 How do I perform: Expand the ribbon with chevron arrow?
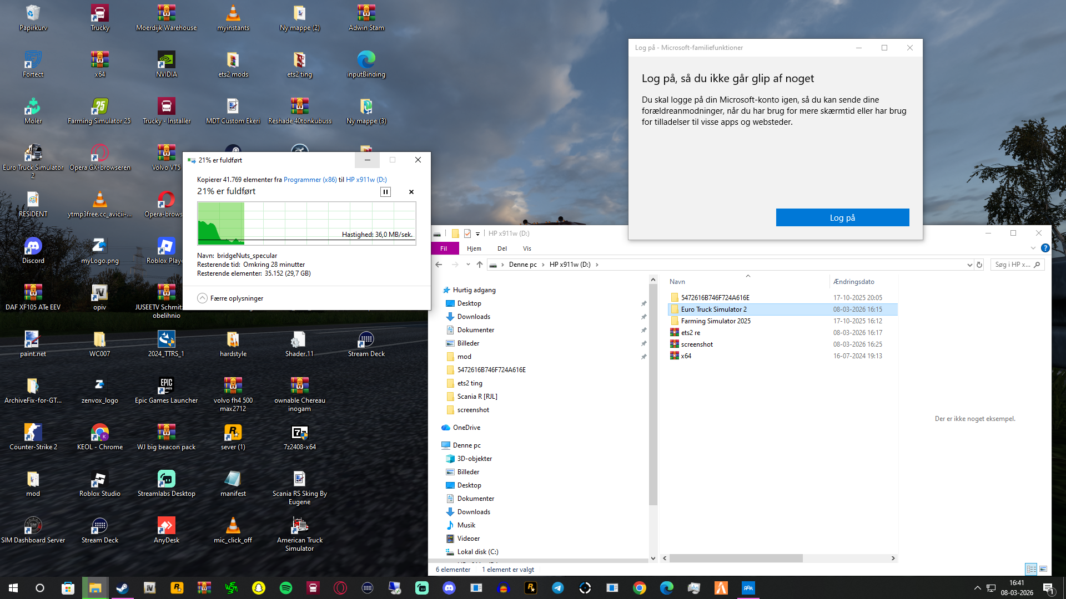tap(1033, 248)
